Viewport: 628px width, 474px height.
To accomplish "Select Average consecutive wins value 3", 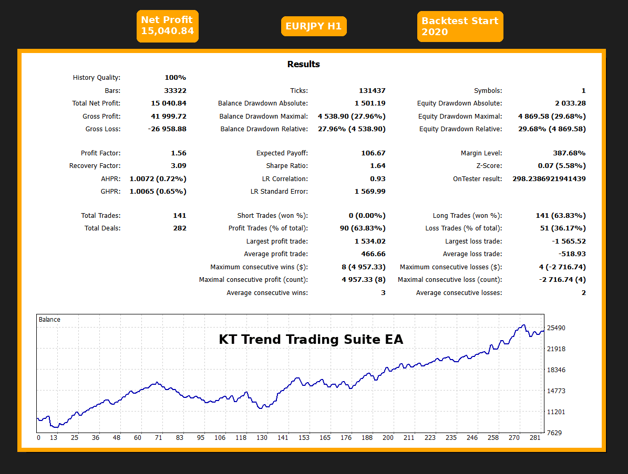I will pos(383,293).
